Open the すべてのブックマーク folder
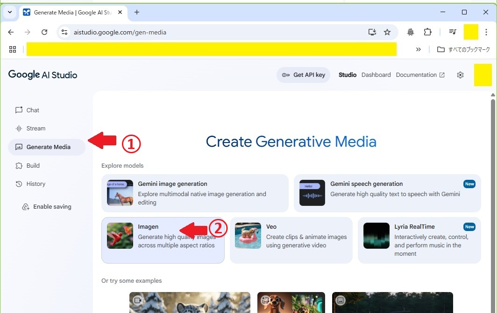This screenshot has width=497, height=313. pos(463,49)
